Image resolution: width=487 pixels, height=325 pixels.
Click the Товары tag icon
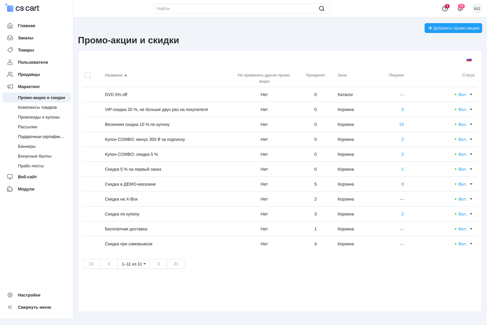(x=10, y=50)
